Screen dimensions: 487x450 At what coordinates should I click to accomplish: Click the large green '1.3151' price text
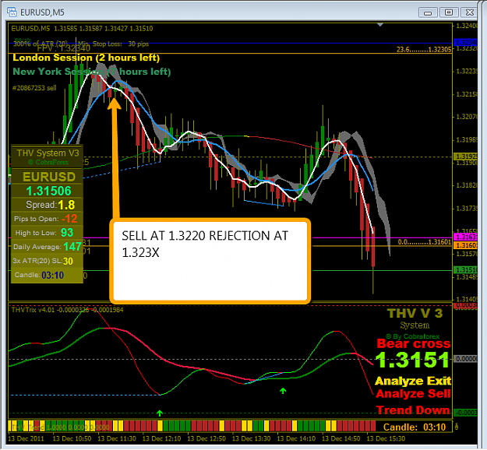pos(412,360)
